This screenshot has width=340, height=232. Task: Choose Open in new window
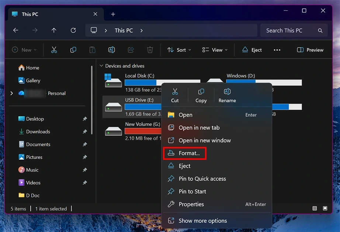217,140
